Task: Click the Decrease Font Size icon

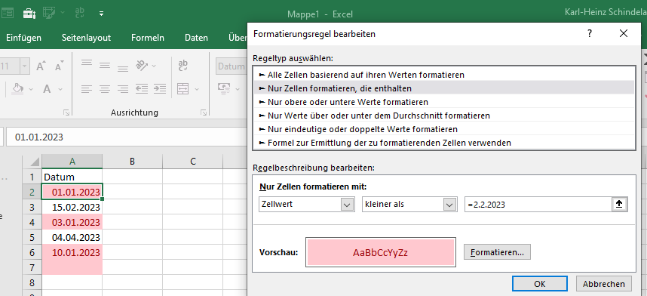Action: [59, 66]
